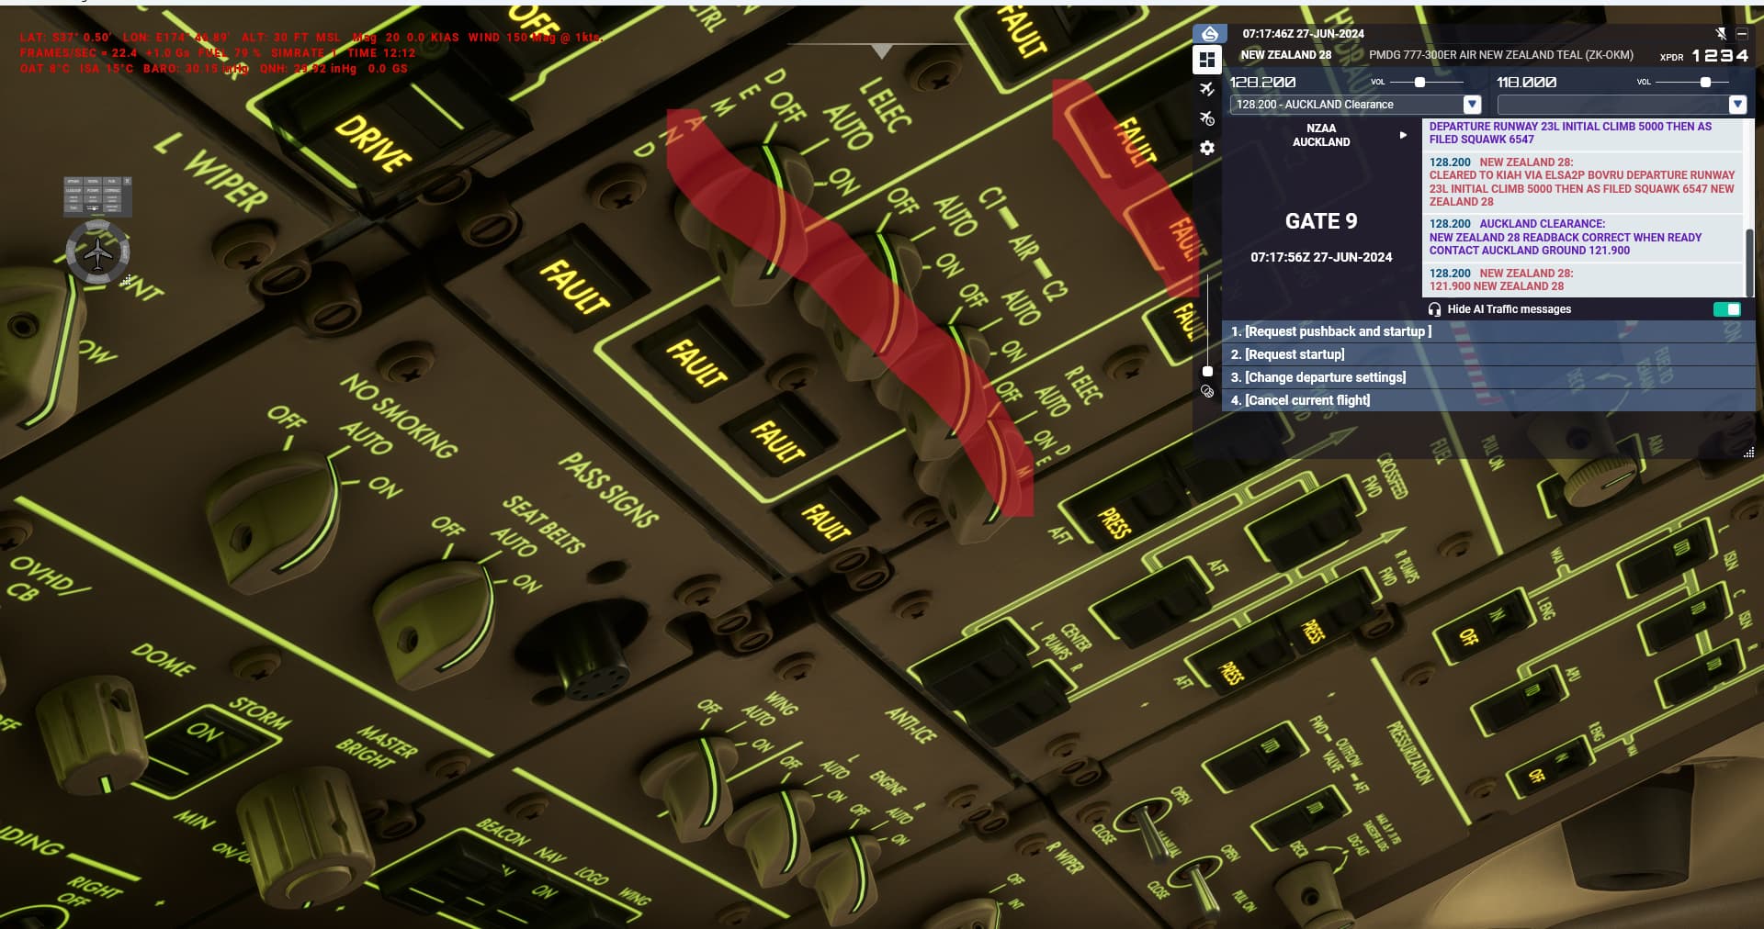Click the 07:17:56Z timestamp under GATE 9
The height and width of the screenshot is (929, 1764).
click(1321, 257)
